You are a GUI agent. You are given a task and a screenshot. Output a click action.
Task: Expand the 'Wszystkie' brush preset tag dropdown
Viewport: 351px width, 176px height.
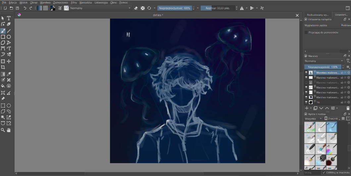[313, 118]
